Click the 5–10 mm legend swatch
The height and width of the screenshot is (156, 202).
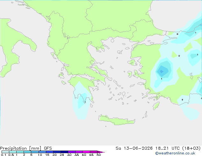[35, 152]
